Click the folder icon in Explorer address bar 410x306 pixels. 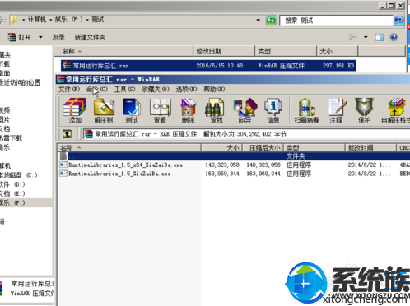click(x=14, y=20)
